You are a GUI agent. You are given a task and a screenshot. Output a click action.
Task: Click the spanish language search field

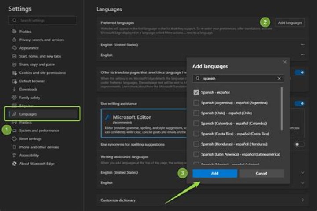tap(238, 79)
